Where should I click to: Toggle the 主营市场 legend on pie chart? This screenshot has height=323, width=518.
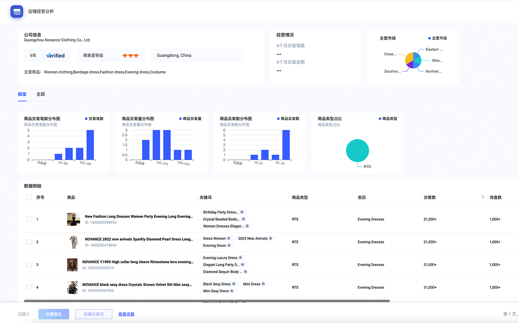click(437, 38)
